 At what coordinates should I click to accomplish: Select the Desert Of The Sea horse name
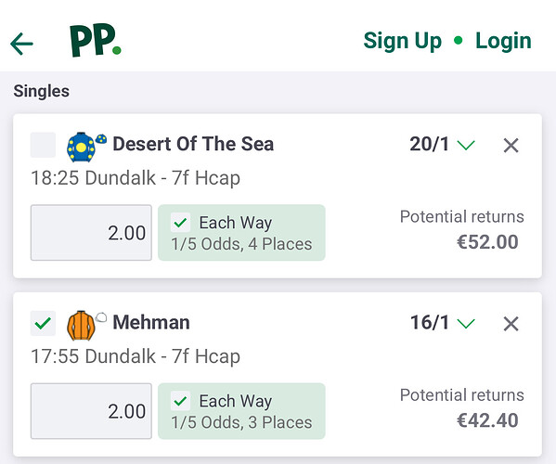tap(193, 144)
